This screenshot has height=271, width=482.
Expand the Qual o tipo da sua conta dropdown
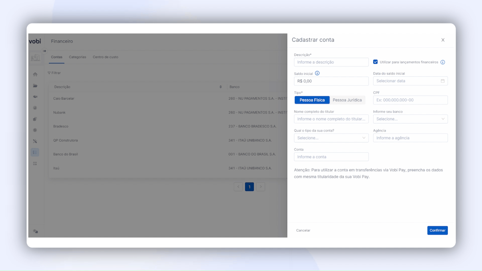331,138
